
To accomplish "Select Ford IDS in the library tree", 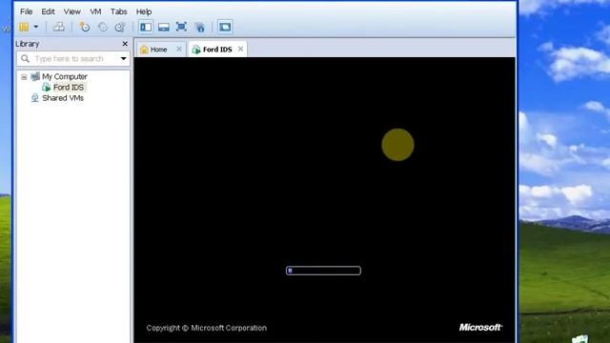I will pyautogui.click(x=69, y=87).
